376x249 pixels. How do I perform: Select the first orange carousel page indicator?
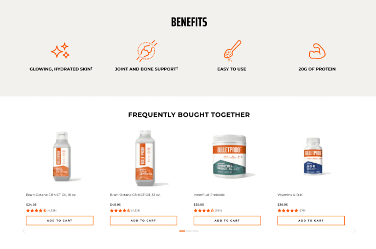point(182,231)
